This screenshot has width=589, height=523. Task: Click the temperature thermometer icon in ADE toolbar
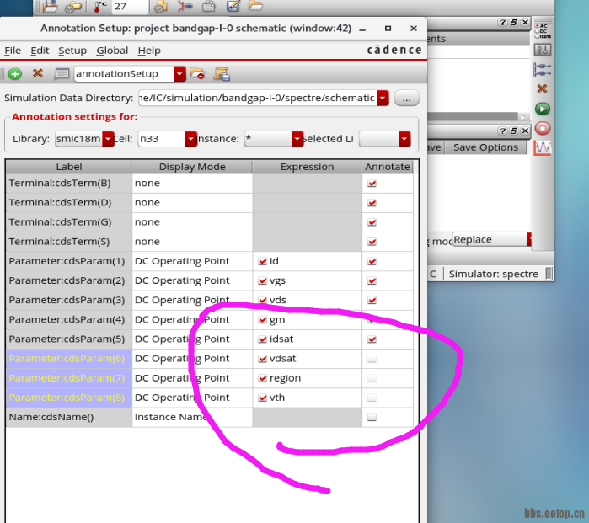(100, 7)
